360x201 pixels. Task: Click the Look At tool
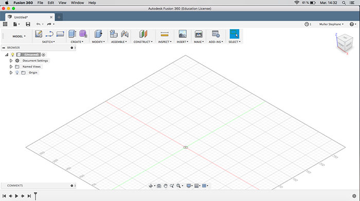[x=159, y=186]
